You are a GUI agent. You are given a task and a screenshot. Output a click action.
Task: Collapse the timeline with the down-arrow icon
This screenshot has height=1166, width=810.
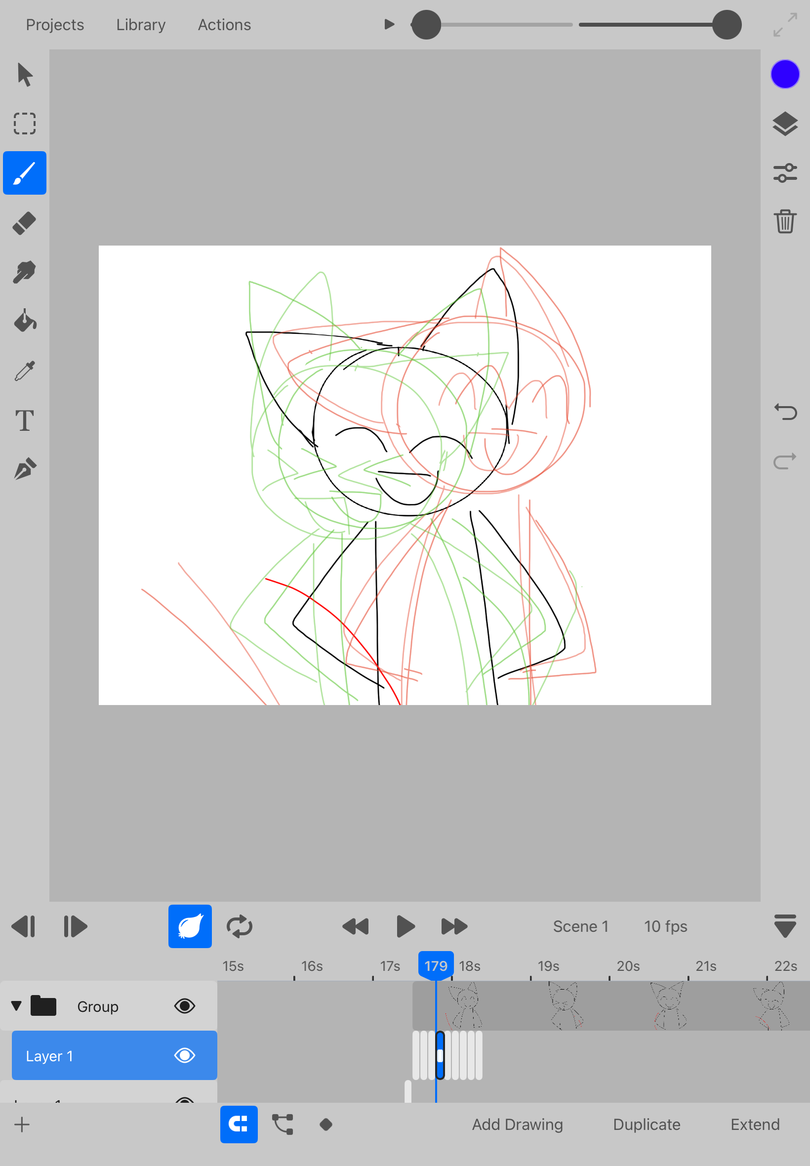point(785,926)
